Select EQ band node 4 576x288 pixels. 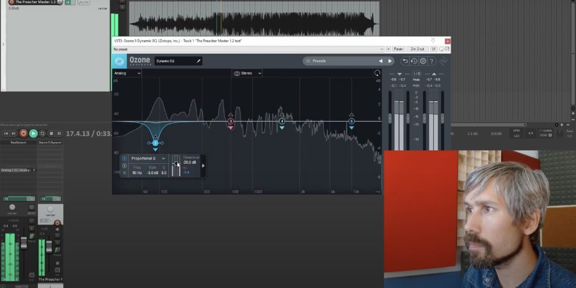pyautogui.click(x=282, y=121)
